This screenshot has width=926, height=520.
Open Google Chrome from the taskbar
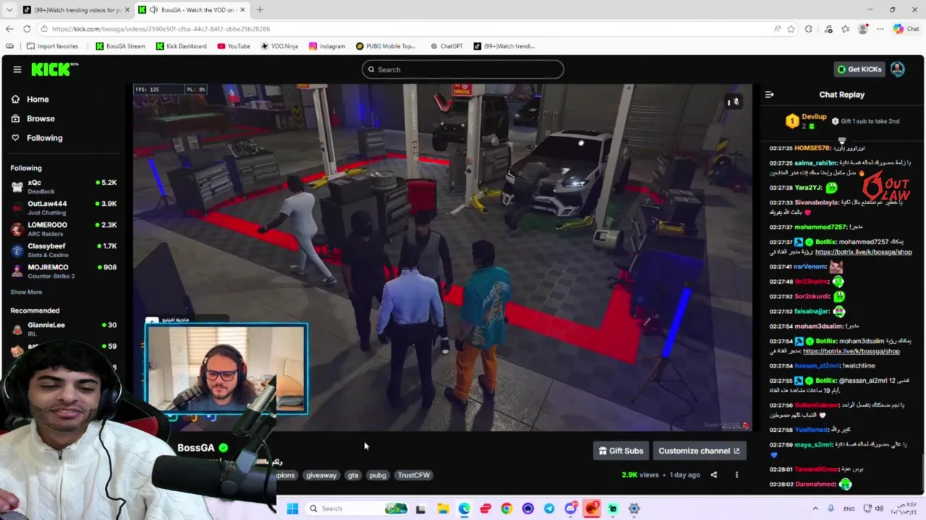coord(506,508)
